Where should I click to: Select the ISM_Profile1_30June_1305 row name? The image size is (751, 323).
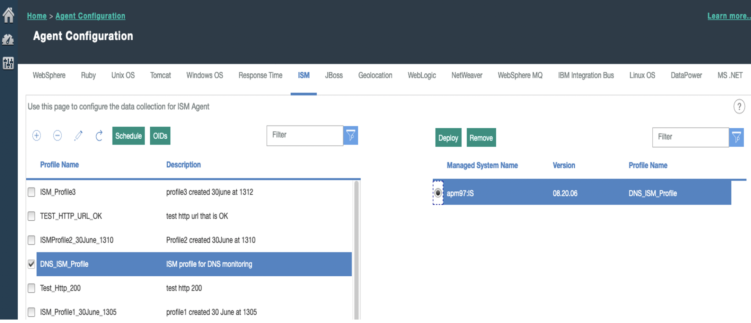[x=78, y=312]
